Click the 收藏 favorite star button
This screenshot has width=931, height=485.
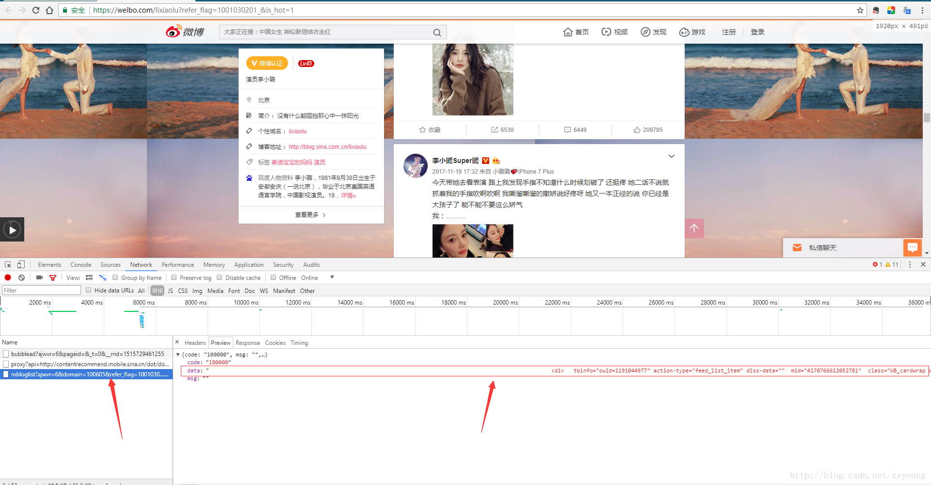click(x=430, y=130)
